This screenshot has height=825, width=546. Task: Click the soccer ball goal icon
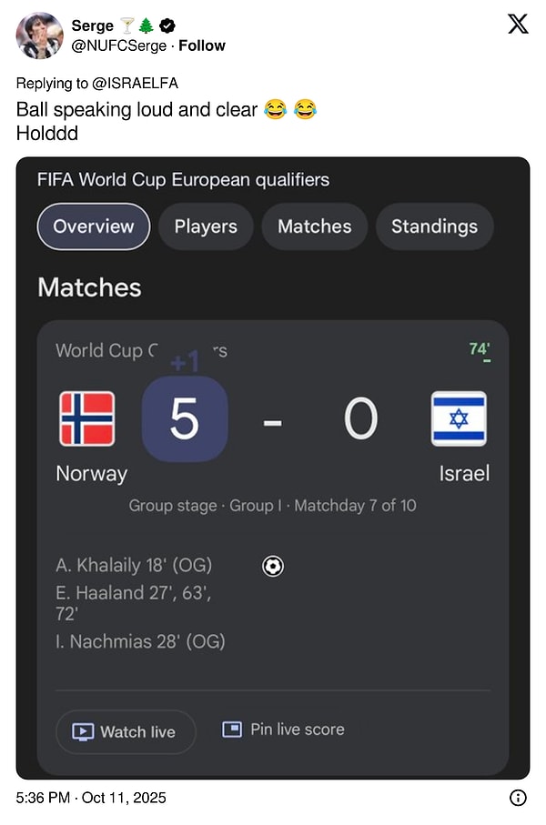[x=273, y=566]
